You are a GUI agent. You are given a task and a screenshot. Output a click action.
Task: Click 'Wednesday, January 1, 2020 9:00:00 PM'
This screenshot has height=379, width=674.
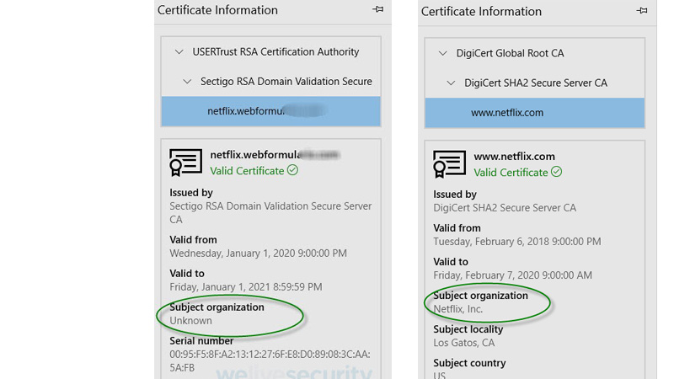[x=258, y=254]
